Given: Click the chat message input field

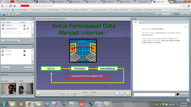Looking at the screenshot, I should click(154, 95).
